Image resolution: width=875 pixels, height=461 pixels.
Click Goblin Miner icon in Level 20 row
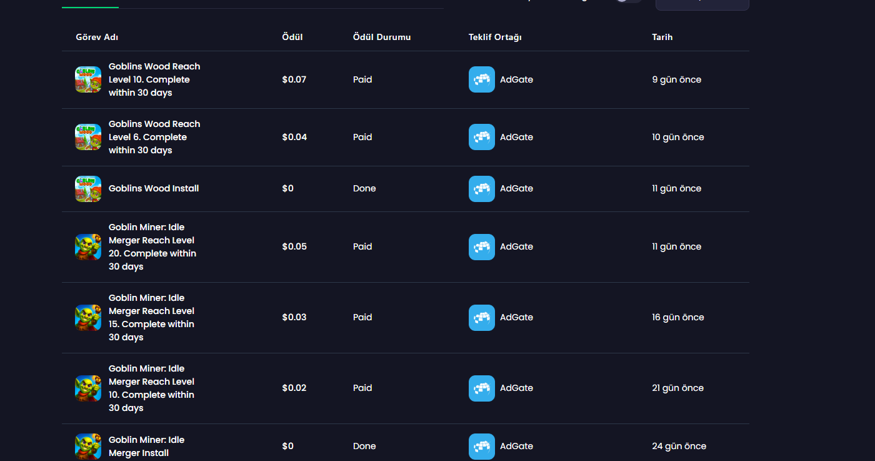pos(88,247)
